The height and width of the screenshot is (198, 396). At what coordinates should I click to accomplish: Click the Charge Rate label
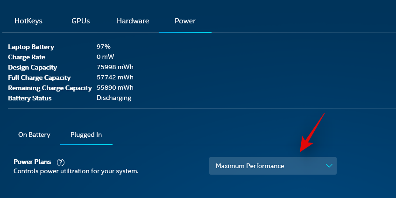coord(27,57)
